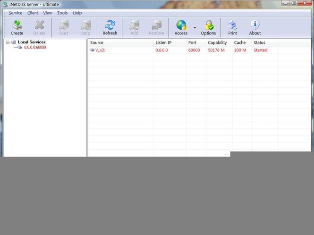Open the View menu
The image size is (314, 235).
point(48,13)
